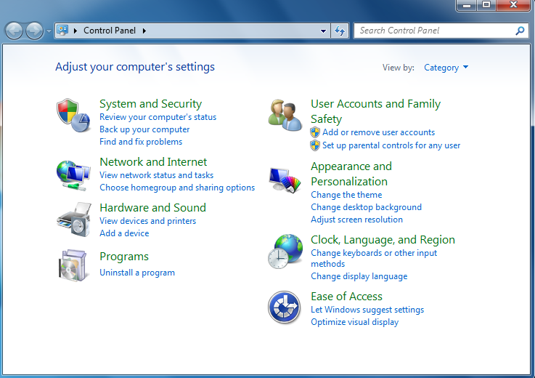Viewport: 535px width, 378px height.
Task: Click the Control Panel icon in address bar
Action: tap(62, 31)
